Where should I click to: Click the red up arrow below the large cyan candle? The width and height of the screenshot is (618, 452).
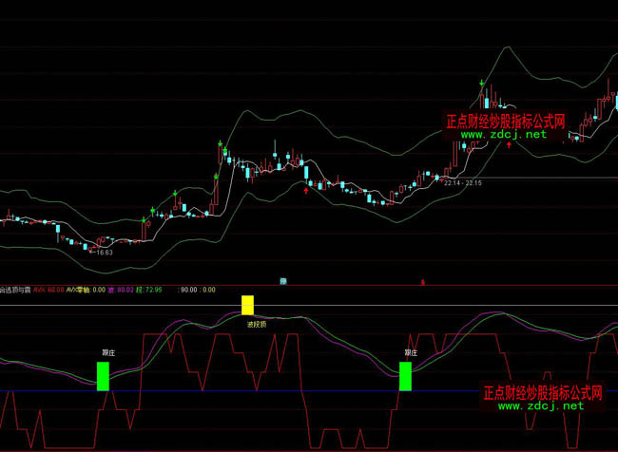coord(305,190)
